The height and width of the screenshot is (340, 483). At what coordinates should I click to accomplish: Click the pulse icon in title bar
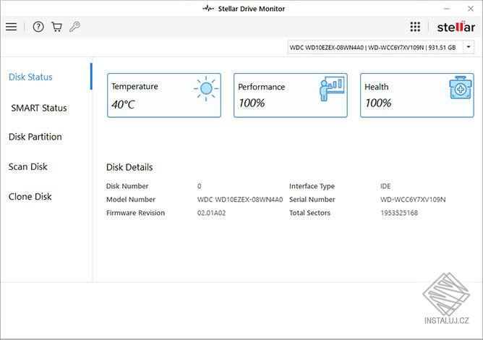[208, 9]
